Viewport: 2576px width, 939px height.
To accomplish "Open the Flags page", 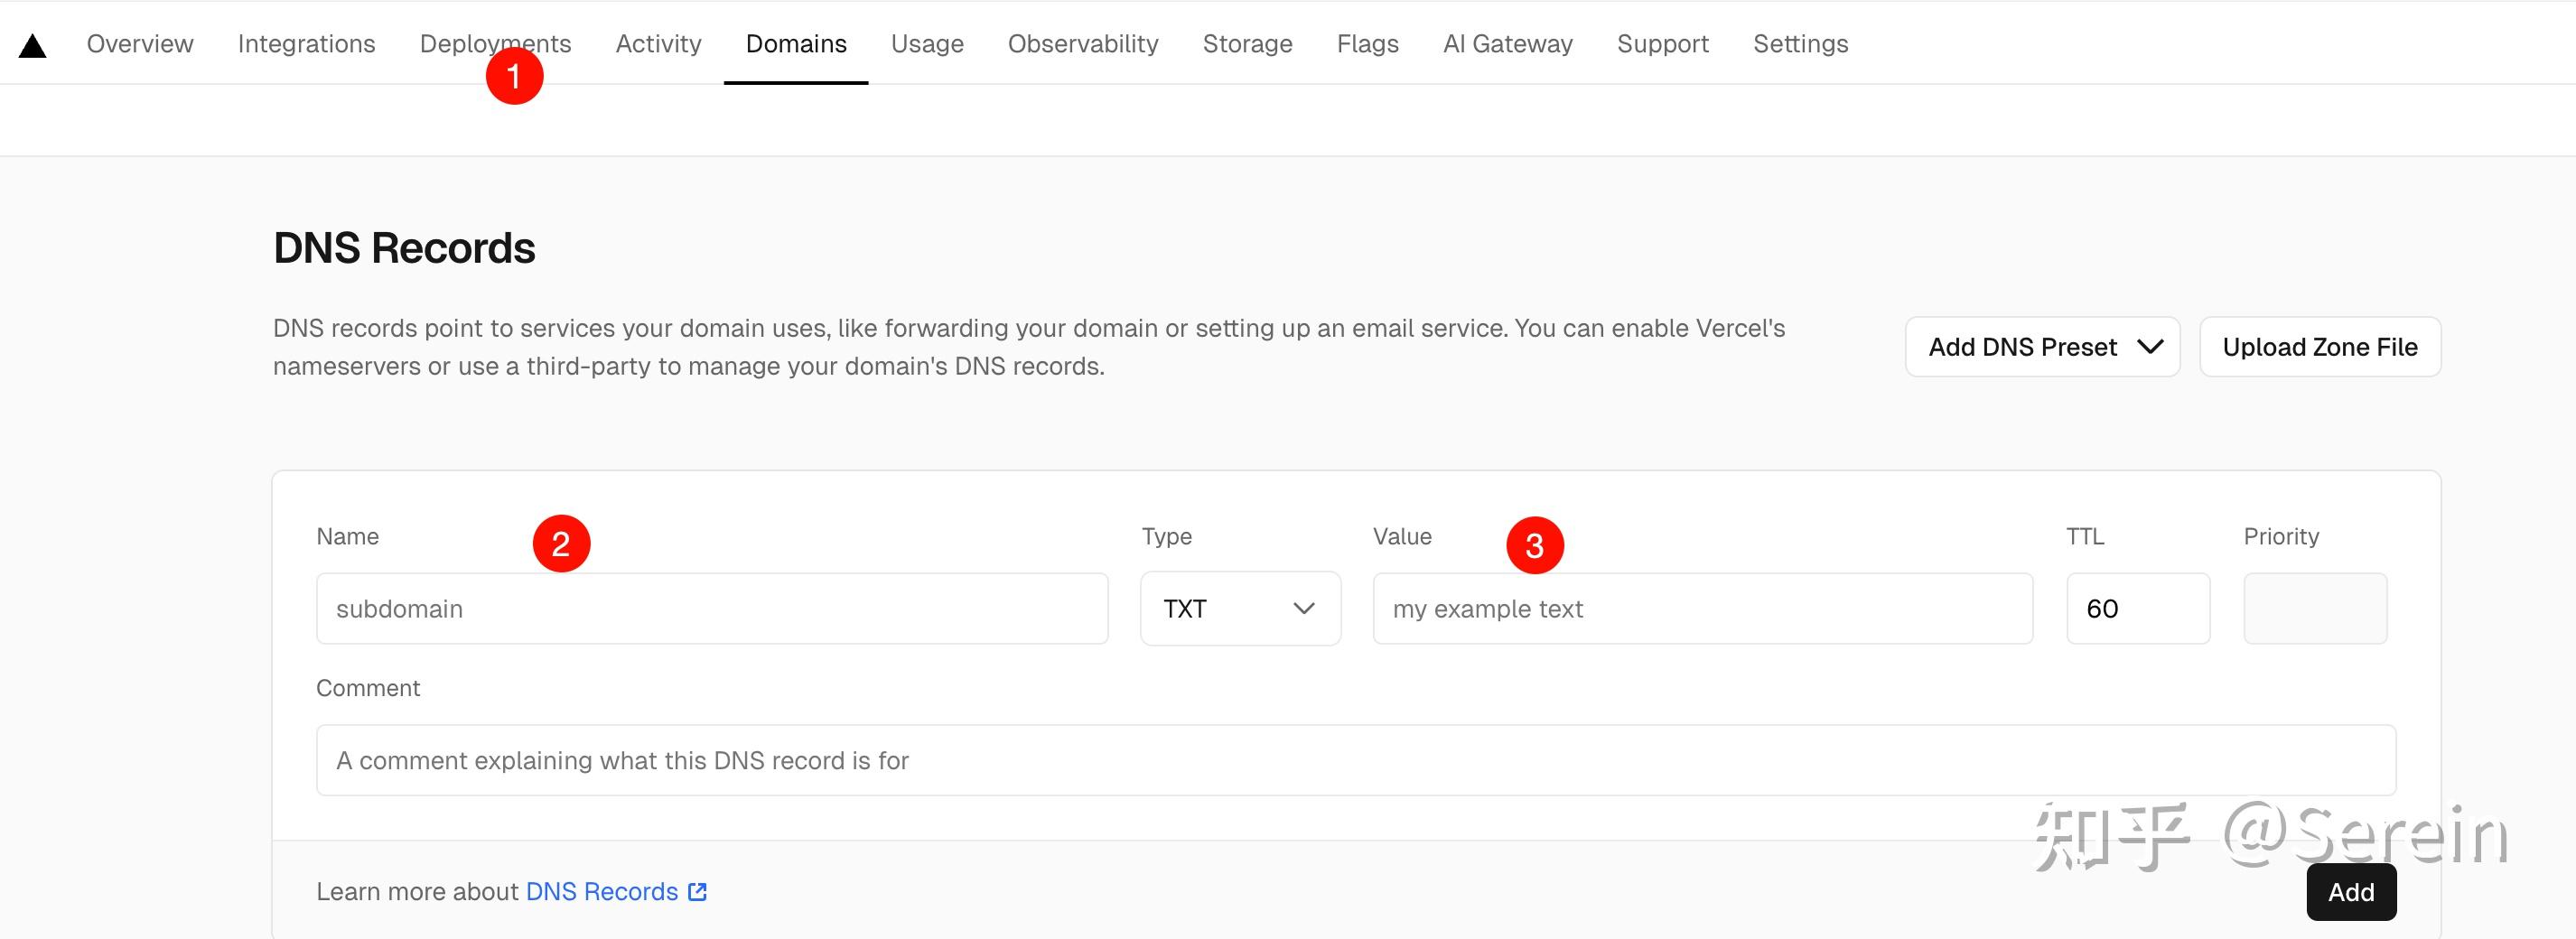I will [1367, 43].
